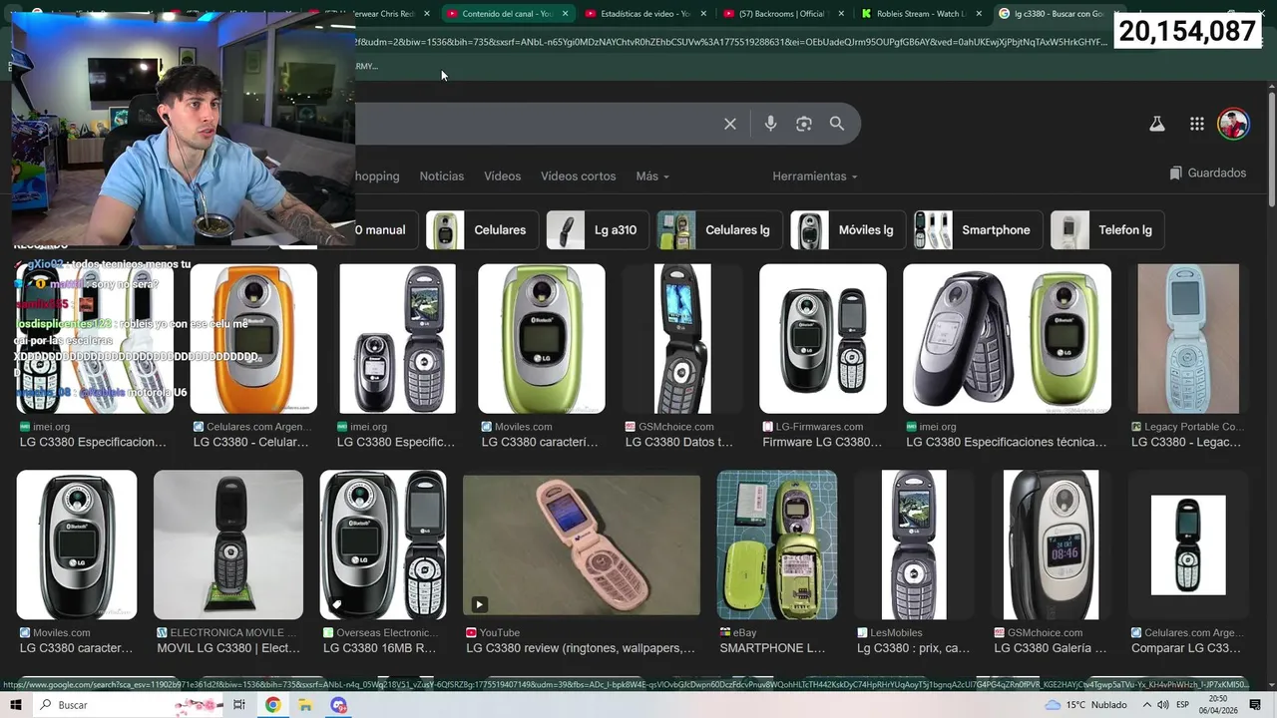Screen dimensions: 1277x718
Task: Open the Google apps grid
Action: point(1196,124)
